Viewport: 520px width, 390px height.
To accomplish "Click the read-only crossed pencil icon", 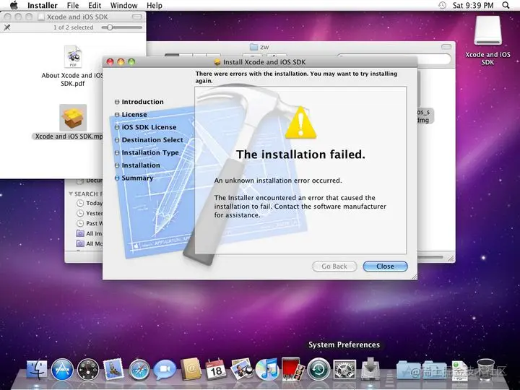I will pos(7,27).
